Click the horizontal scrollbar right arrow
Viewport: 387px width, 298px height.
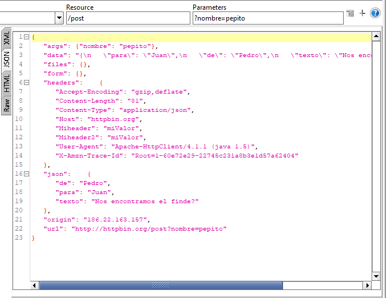367,285
